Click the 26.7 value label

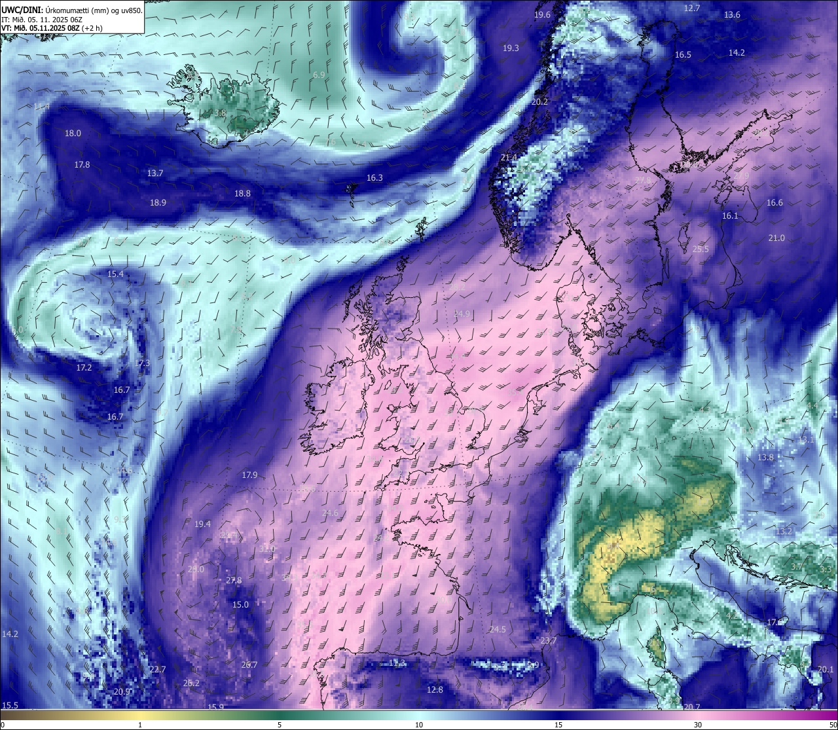point(249,665)
